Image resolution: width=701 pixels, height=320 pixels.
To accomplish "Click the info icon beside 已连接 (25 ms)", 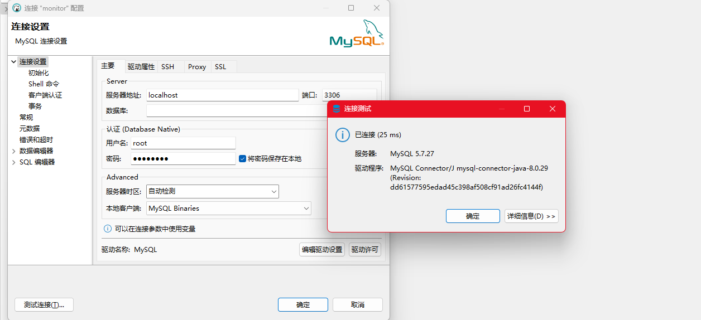I will pos(342,134).
